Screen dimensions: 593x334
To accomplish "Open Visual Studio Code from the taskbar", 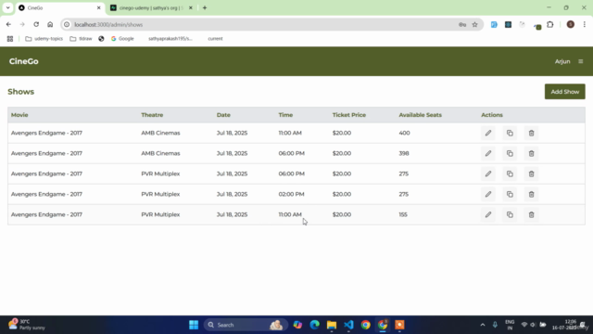I will coord(348,325).
